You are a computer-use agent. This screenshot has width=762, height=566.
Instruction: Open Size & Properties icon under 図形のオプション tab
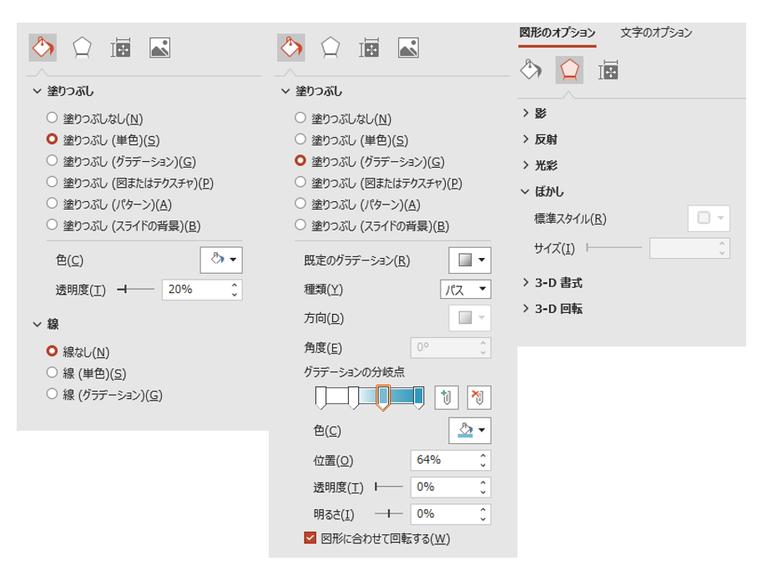click(609, 70)
